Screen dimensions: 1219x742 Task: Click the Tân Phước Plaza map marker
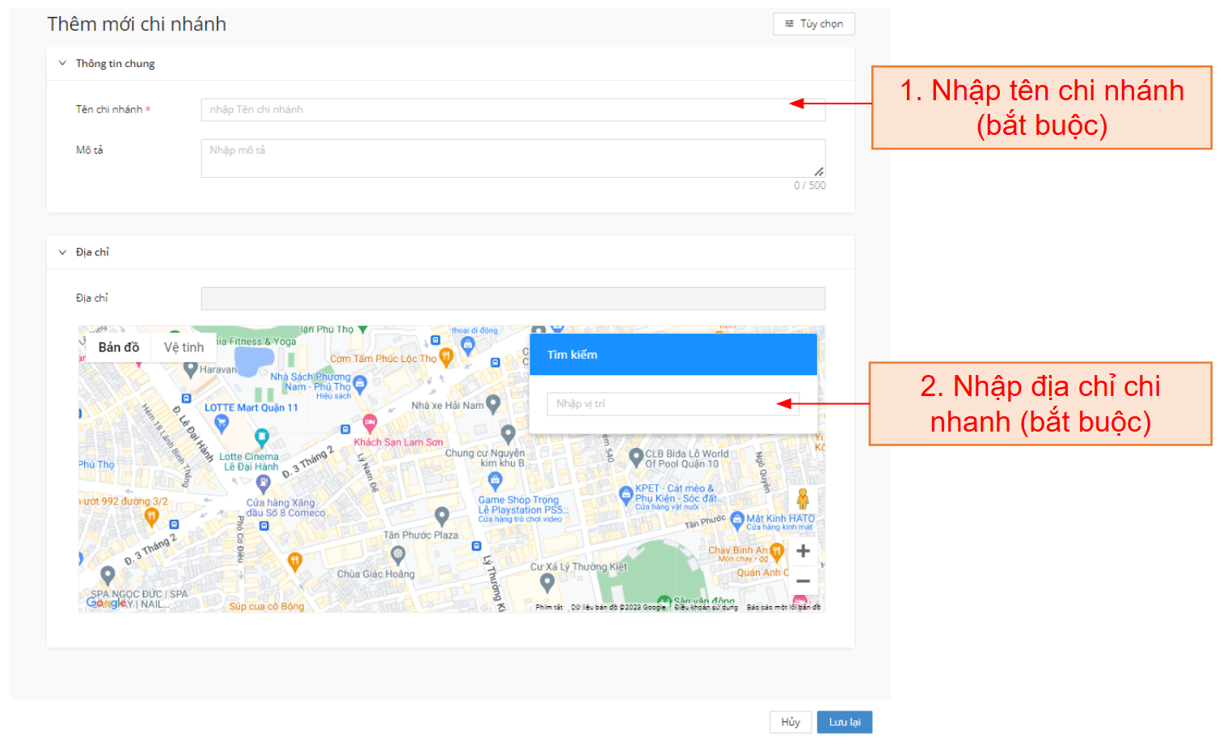pos(441,516)
